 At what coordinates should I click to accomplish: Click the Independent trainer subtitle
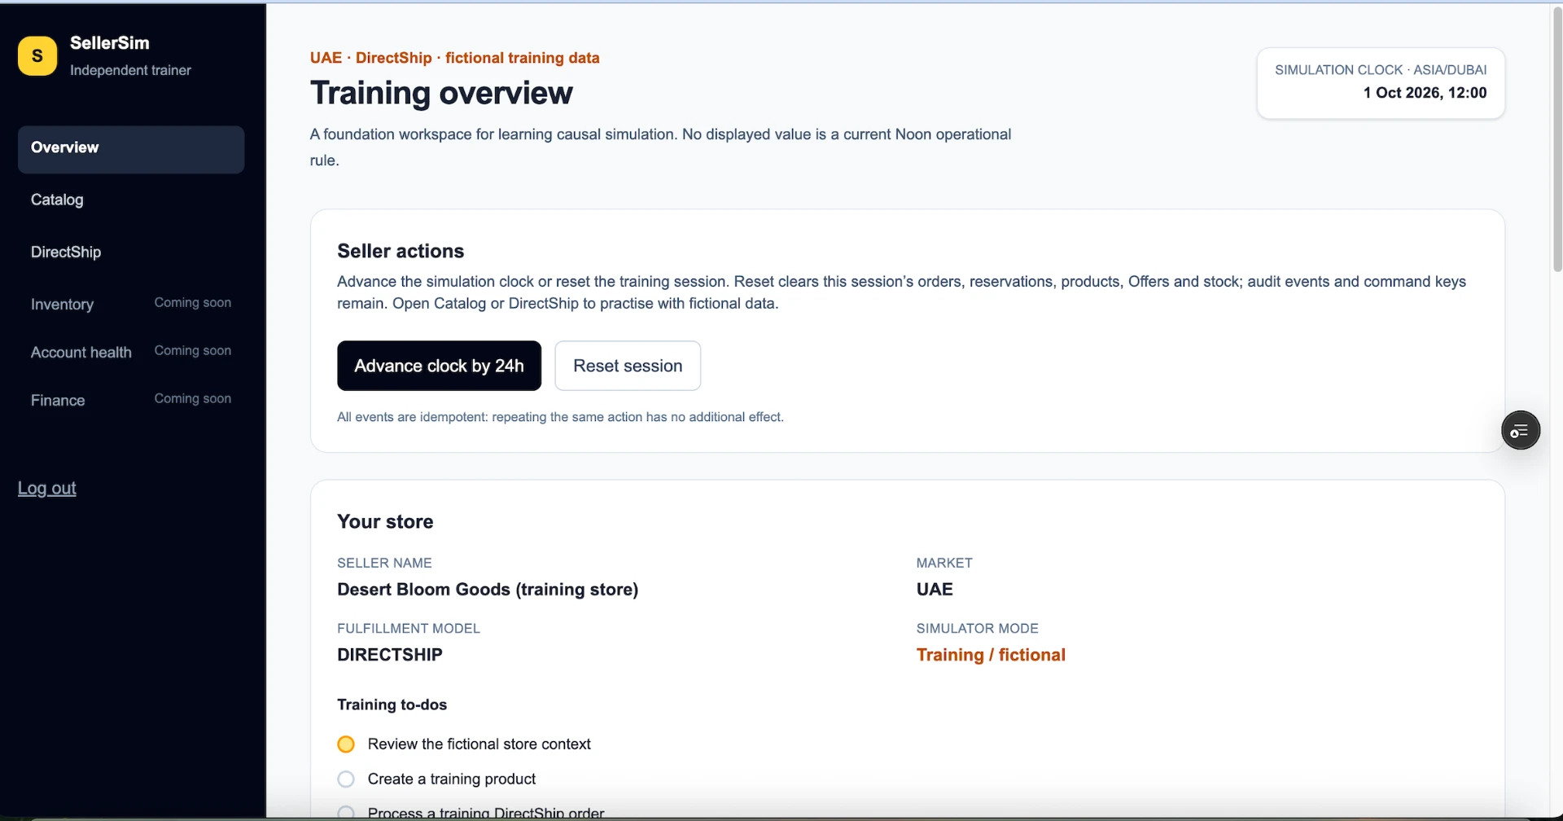click(x=130, y=70)
